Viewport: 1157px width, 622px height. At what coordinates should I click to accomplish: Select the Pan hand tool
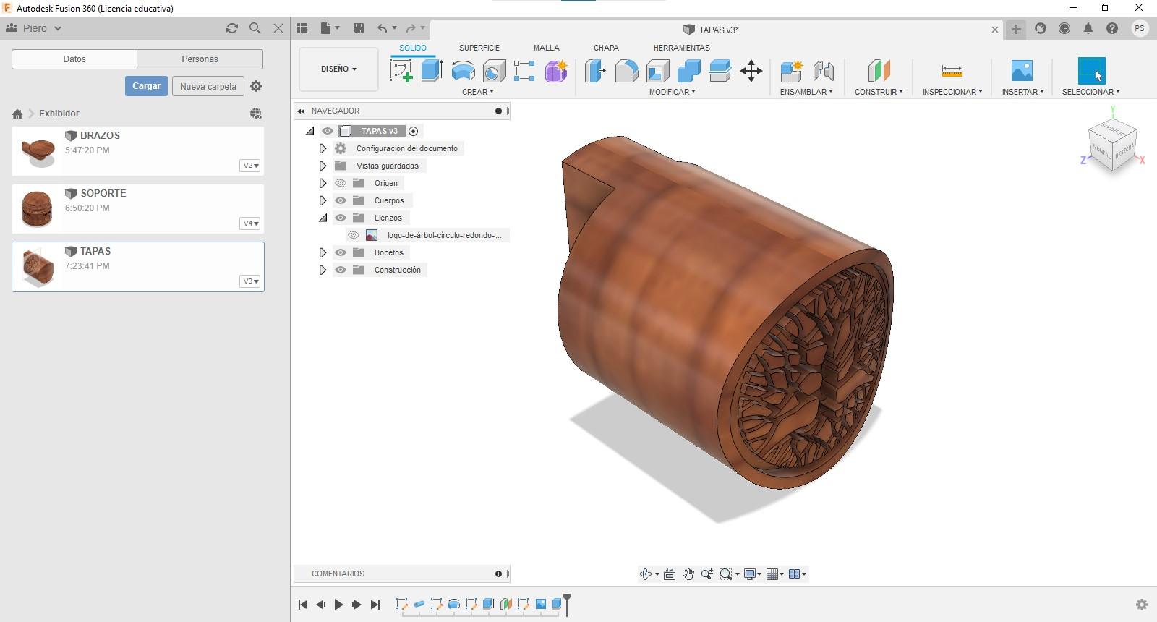[x=688, y=574]
